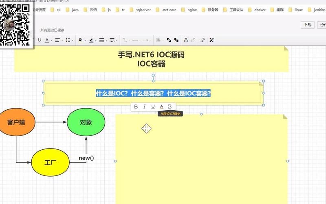Click the formula icon in floating toolbar
326x204 pixels.
[x=170, y=106]
